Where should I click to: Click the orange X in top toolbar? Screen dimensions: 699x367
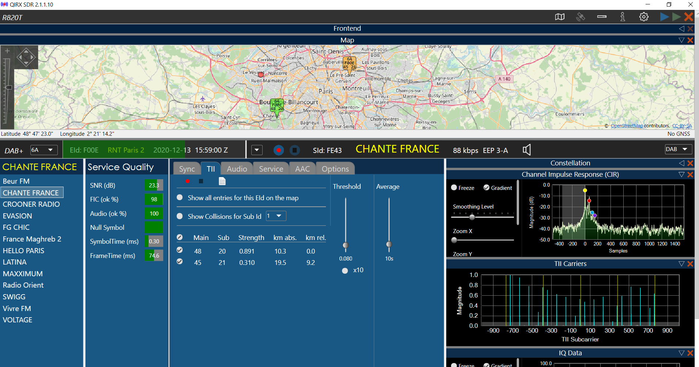tap(689, 17)
